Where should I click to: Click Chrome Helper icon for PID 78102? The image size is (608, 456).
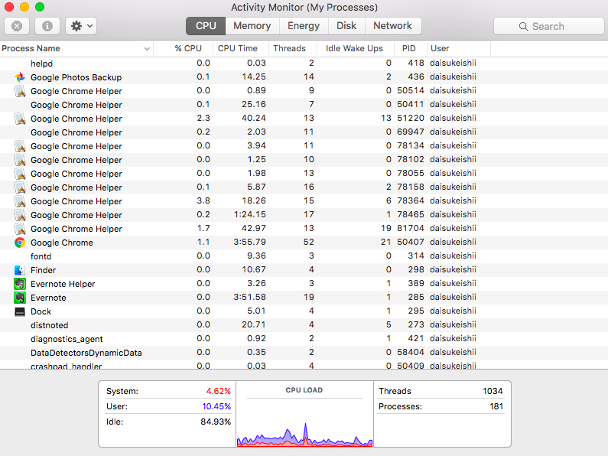[20, 160]
